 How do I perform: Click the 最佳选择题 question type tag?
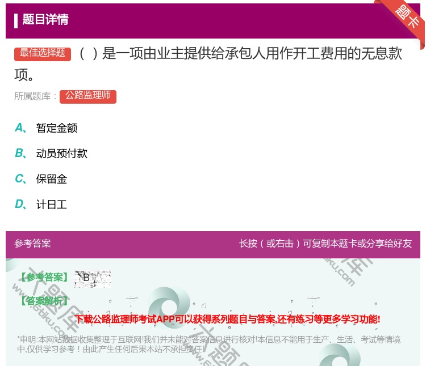point(43,54)
